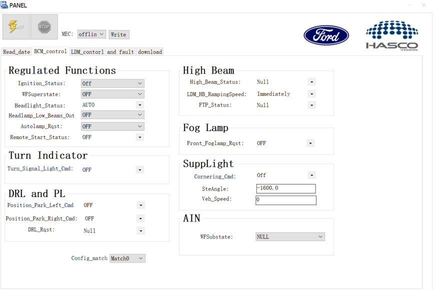Image resolution: width=435 pixels, height=290 pixels.
Task: Switch to the Read_date tab
Action: click(16, 52)
